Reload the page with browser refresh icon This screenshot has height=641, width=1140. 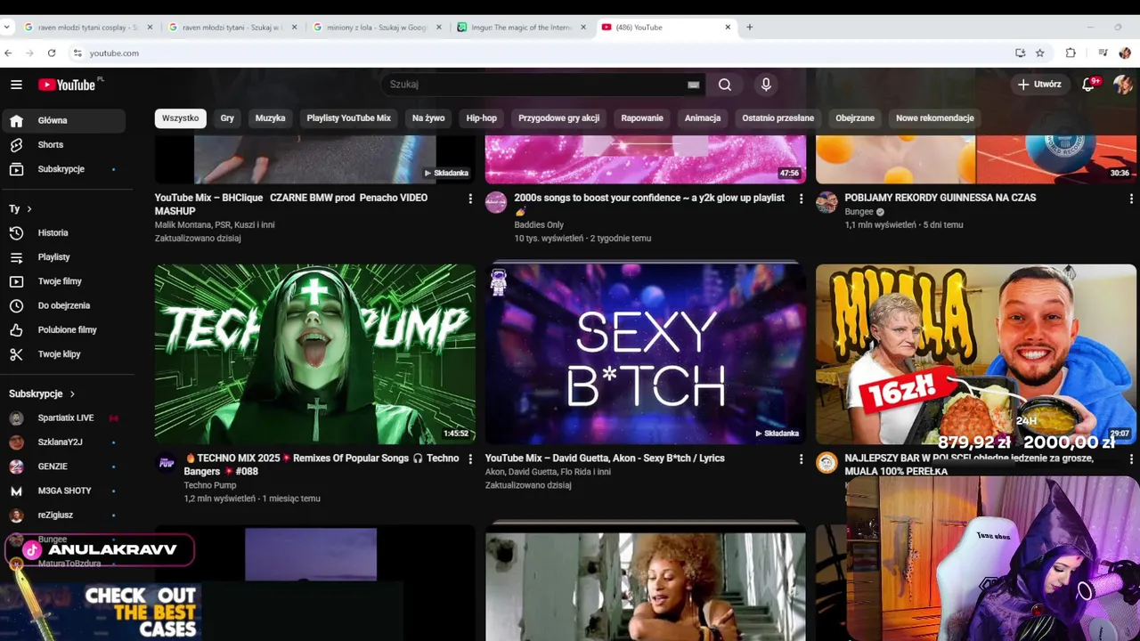(x=52, y=53)
